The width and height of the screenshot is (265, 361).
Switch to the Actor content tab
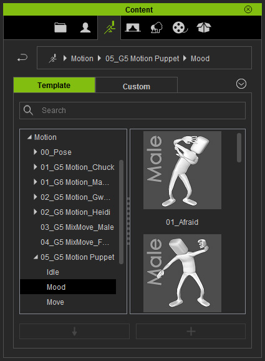pos(85,27)
